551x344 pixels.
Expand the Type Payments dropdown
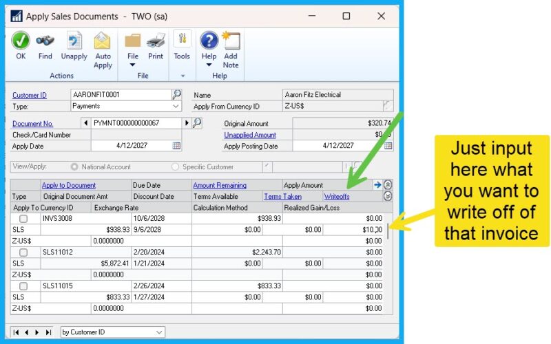pos(176,107)
